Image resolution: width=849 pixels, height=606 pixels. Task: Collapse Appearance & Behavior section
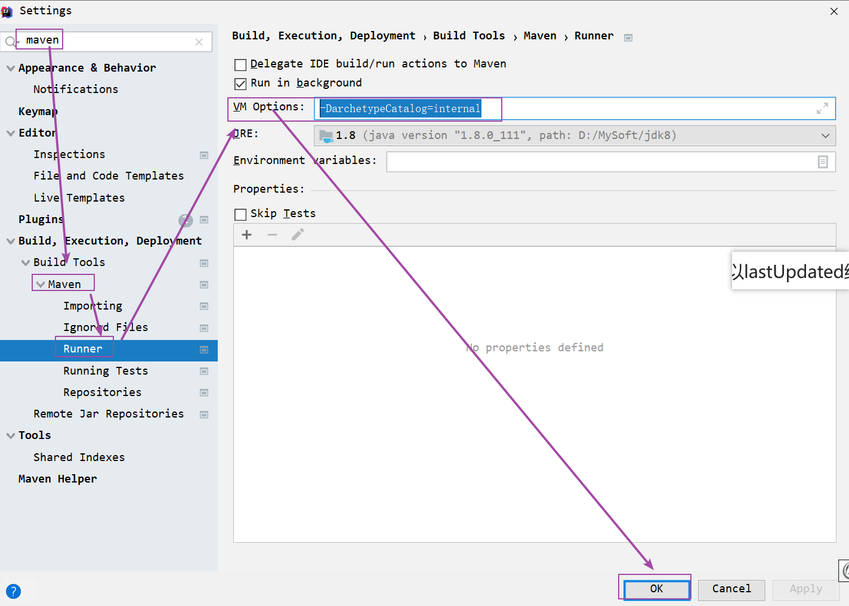(10, 68)
